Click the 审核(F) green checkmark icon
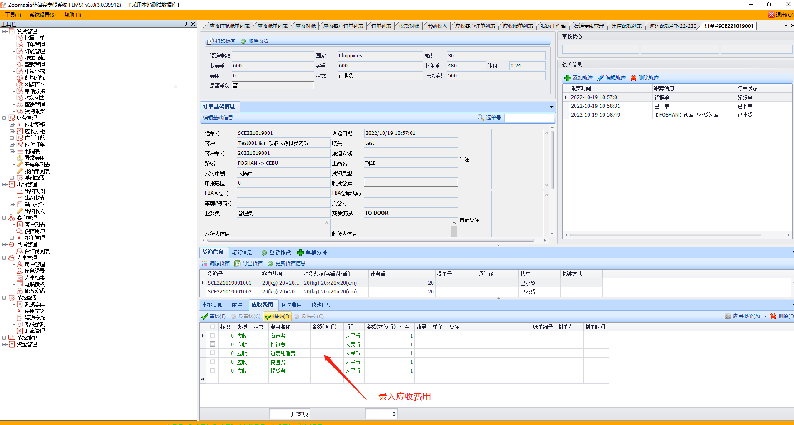 pos(205,316)
